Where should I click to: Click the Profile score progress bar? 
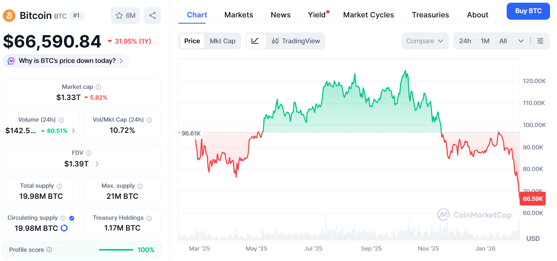pos(116,250)
